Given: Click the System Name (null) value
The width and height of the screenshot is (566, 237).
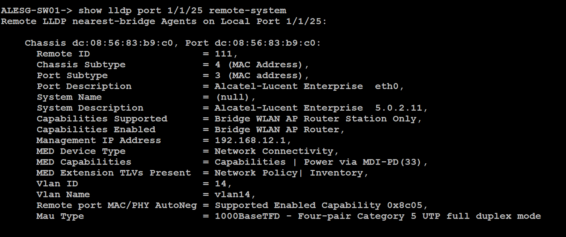Looking at the screenshot, I should (233, 97).
